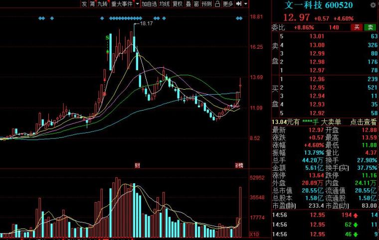Select sell level 3 price 12.99
The width and height of the screenshot is (379, 240).
(x=317, y=54)
